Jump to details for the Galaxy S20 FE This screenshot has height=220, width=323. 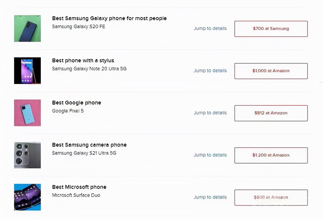point(210,28)
